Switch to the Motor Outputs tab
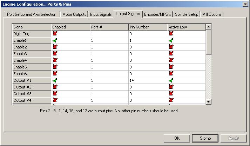The image size is (250, 146). tap(74, 14)
